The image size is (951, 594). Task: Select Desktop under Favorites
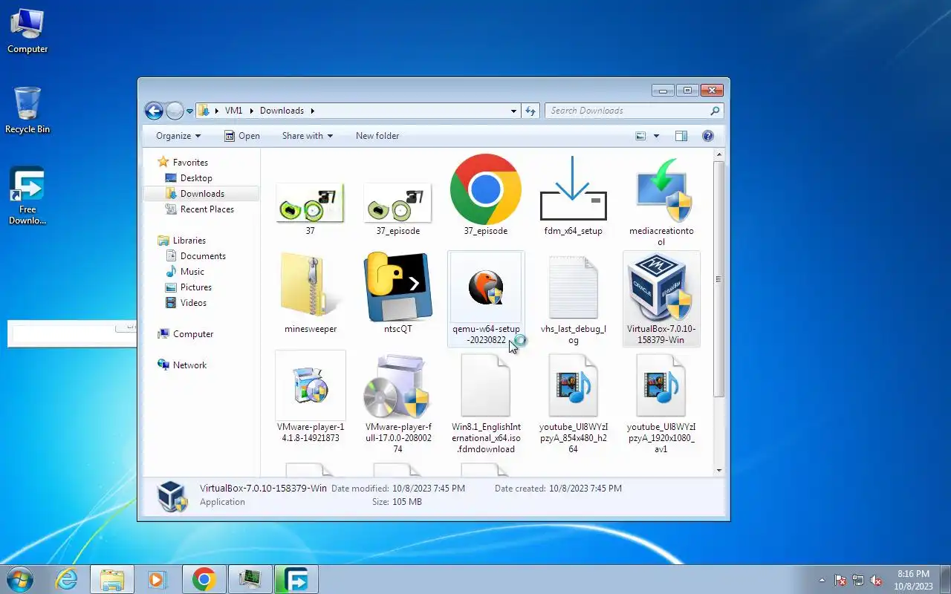click(196, 178)
